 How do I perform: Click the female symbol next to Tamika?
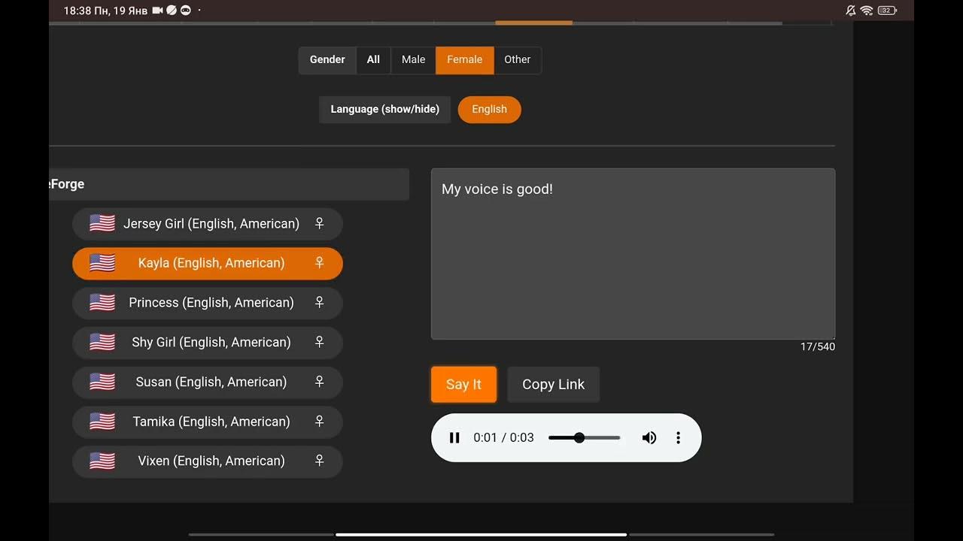[x=319, y=422]
